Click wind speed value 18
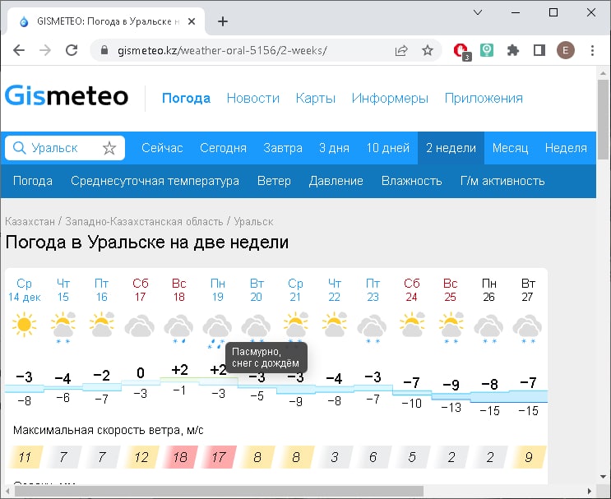 (x=180, y=457)
